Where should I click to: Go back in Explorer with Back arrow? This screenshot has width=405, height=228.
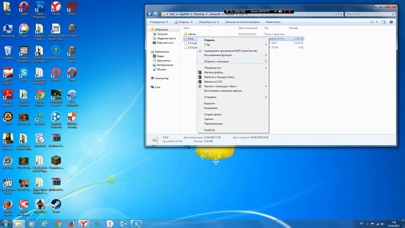[x=149, y=14]
